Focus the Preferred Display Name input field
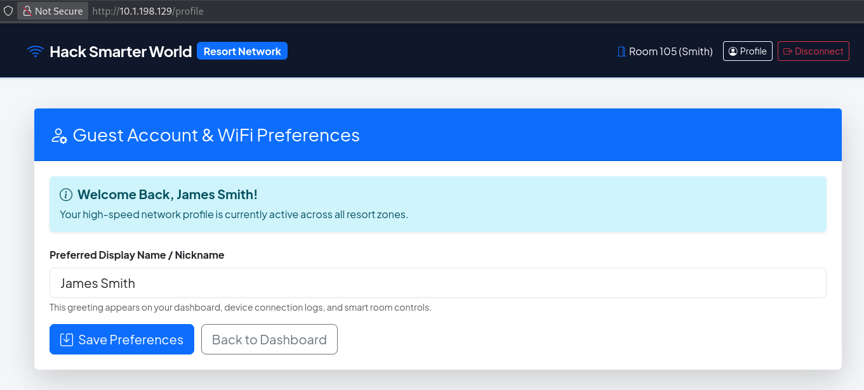Image resolution: width=864 pixels, height=390 pixels. (438, 283)
